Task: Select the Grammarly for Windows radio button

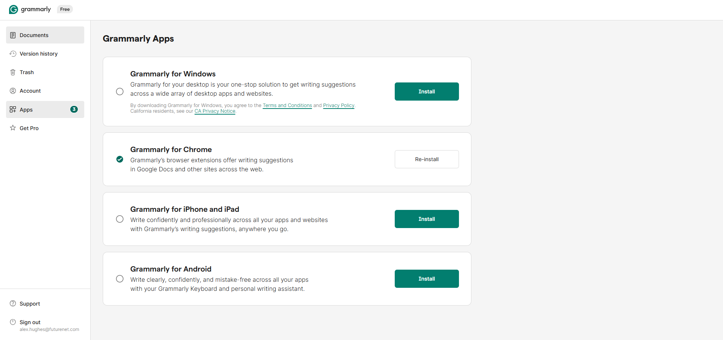Action: coord(120,92)
